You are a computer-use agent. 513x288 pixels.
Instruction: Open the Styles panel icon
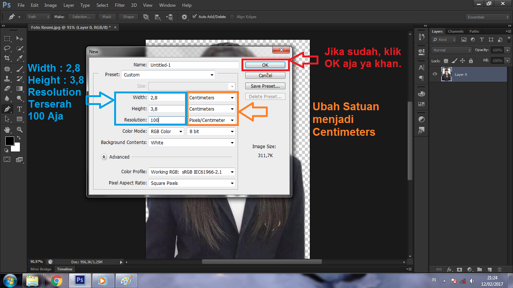click(x=421, y=131)
